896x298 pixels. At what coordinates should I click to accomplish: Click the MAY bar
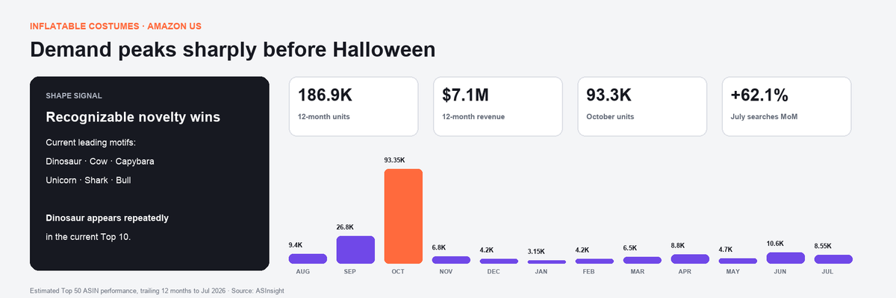point(738,261)
